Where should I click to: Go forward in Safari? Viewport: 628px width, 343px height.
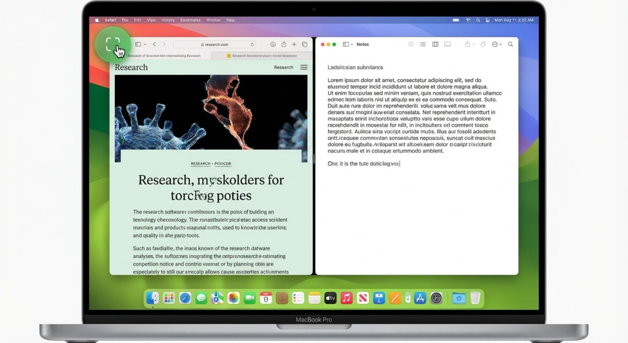pyautogui.click(x=164, y=45)
